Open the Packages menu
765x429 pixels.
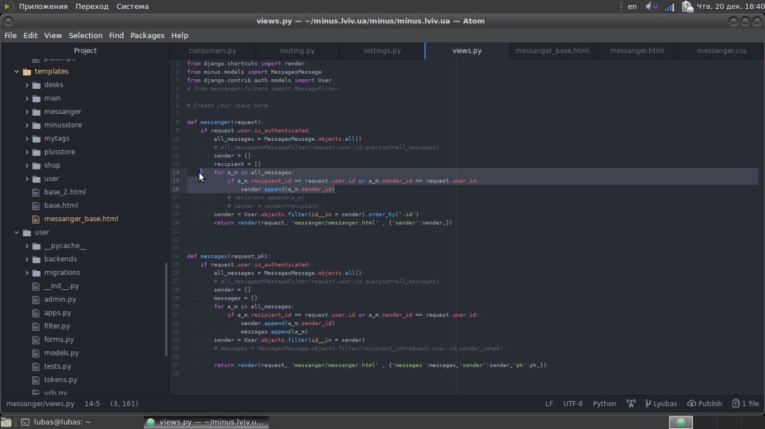(147, 35)
